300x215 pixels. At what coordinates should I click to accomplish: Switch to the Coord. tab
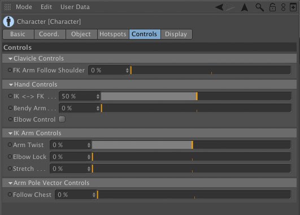click(49, 34)
